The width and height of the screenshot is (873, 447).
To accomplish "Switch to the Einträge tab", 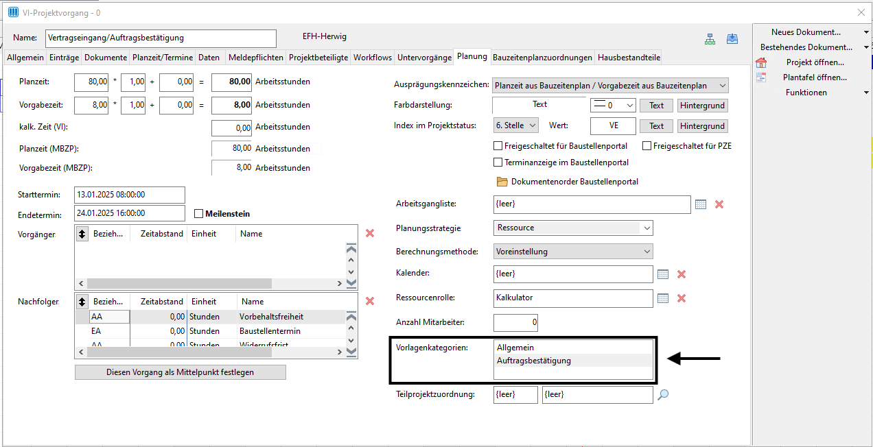I will pos(65,58).
